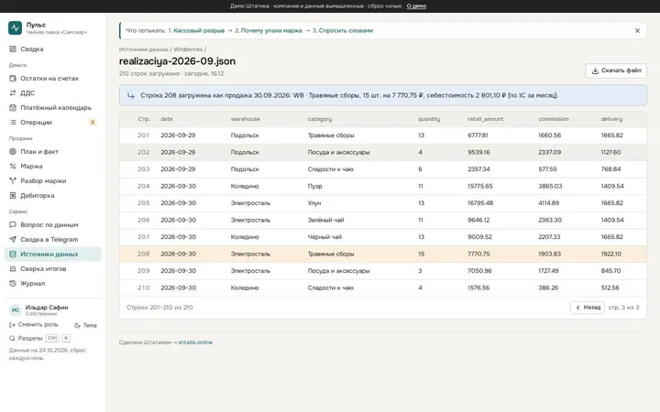The image size is (660, 412).
Task: Click Wildberries breadcrumb
Action: point(188,49)
